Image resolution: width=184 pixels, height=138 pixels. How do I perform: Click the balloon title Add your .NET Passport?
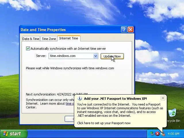pos(115,99)
